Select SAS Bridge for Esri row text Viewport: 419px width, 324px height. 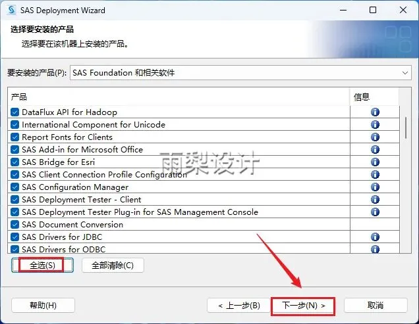(58, 162)
